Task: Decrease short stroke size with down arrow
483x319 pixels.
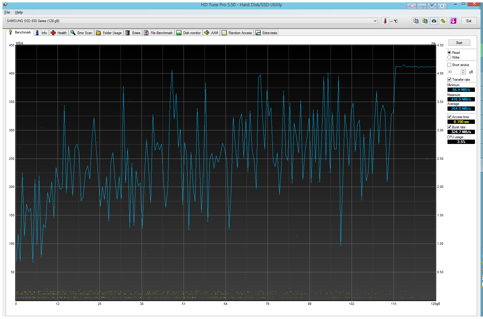Action: point(463,73)
